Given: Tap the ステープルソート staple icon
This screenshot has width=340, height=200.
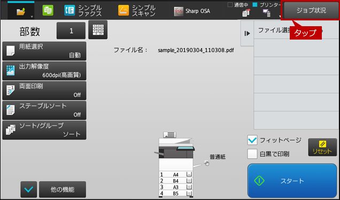Looking at the screenshot, I should coord(10,110).
